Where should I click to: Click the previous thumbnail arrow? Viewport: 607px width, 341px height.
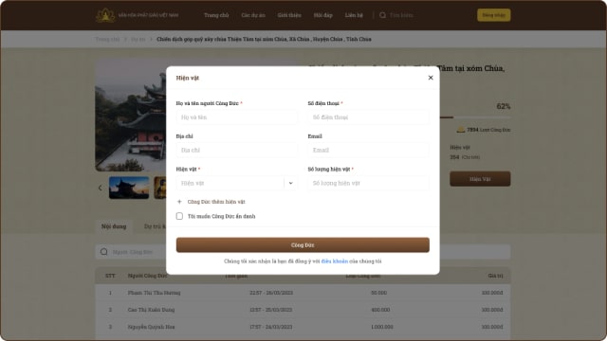tap(101, 188)
